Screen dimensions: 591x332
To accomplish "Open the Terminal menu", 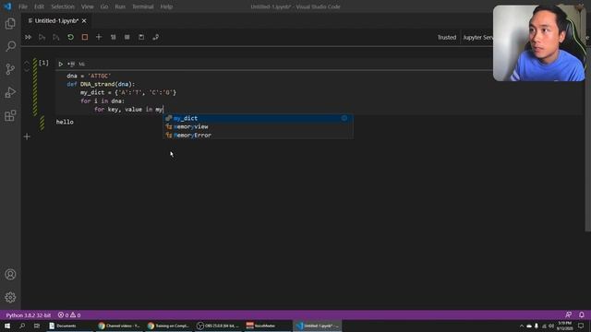I will 143,6.
